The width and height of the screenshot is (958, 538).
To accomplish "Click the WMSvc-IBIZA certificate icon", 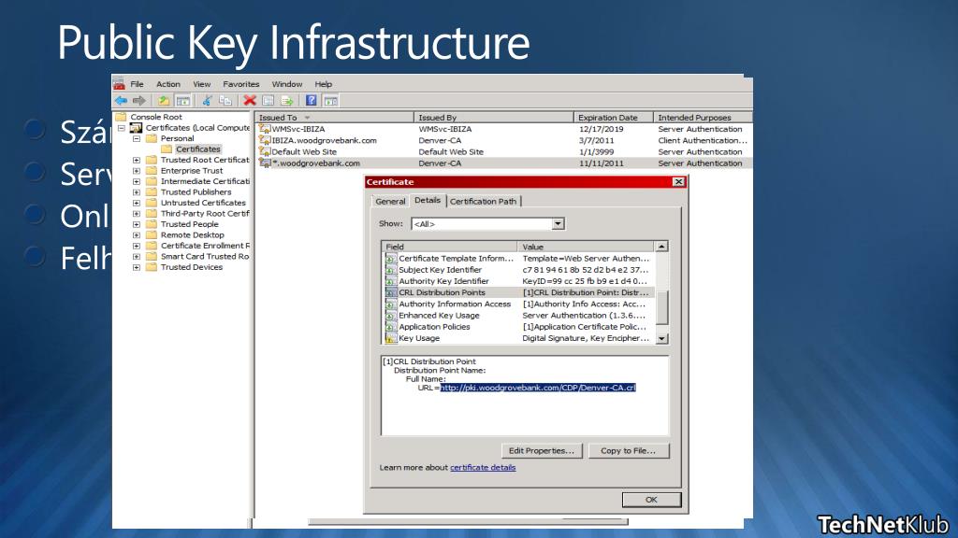I will coord(265,129).
